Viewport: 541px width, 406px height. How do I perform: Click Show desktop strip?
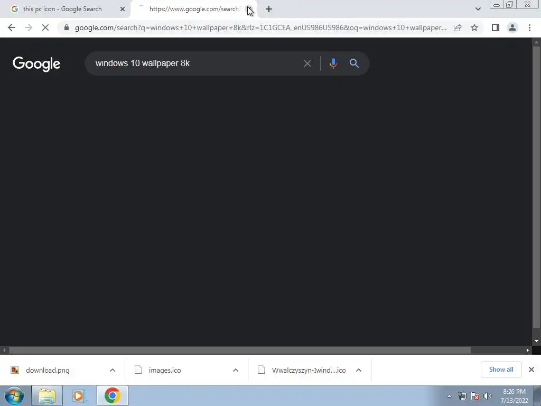537,395
